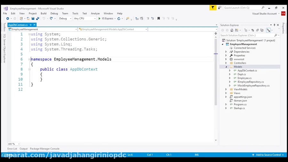Screen dimensions: 288x162
Task: Toggle auto hide pin on Solution Explorer
Action: (275, 25)
